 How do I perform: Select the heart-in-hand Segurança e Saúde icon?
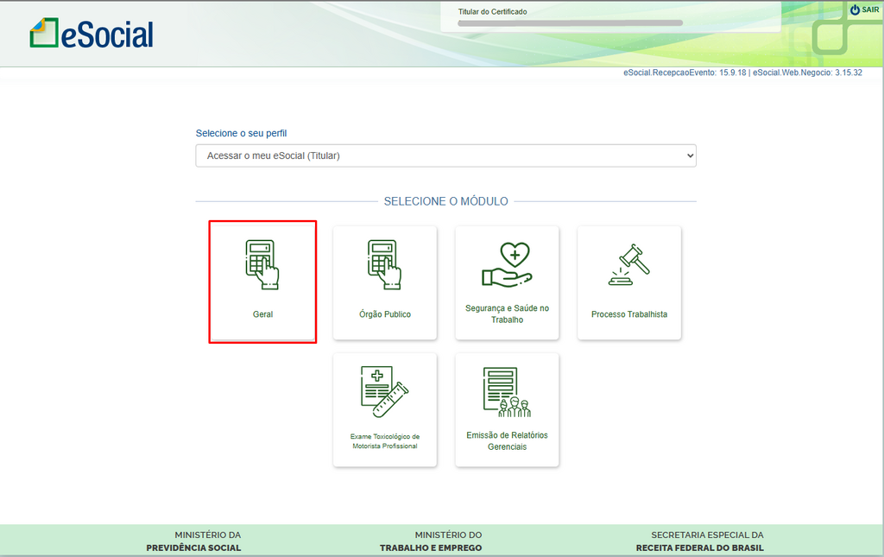(507, 264)
